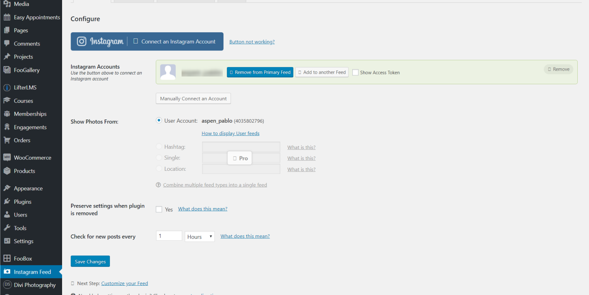Click the Comments speech bubble icon

[7, 43]
